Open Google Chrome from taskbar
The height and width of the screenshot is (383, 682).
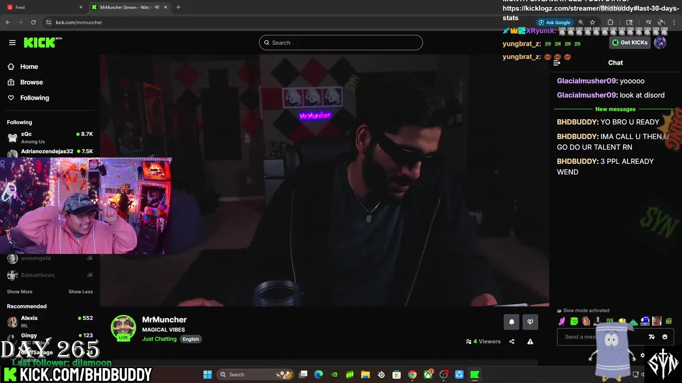[x=412, y=374]
